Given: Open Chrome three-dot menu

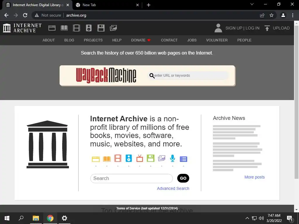Looking at the screenshot, I should (x=293, y=15).
